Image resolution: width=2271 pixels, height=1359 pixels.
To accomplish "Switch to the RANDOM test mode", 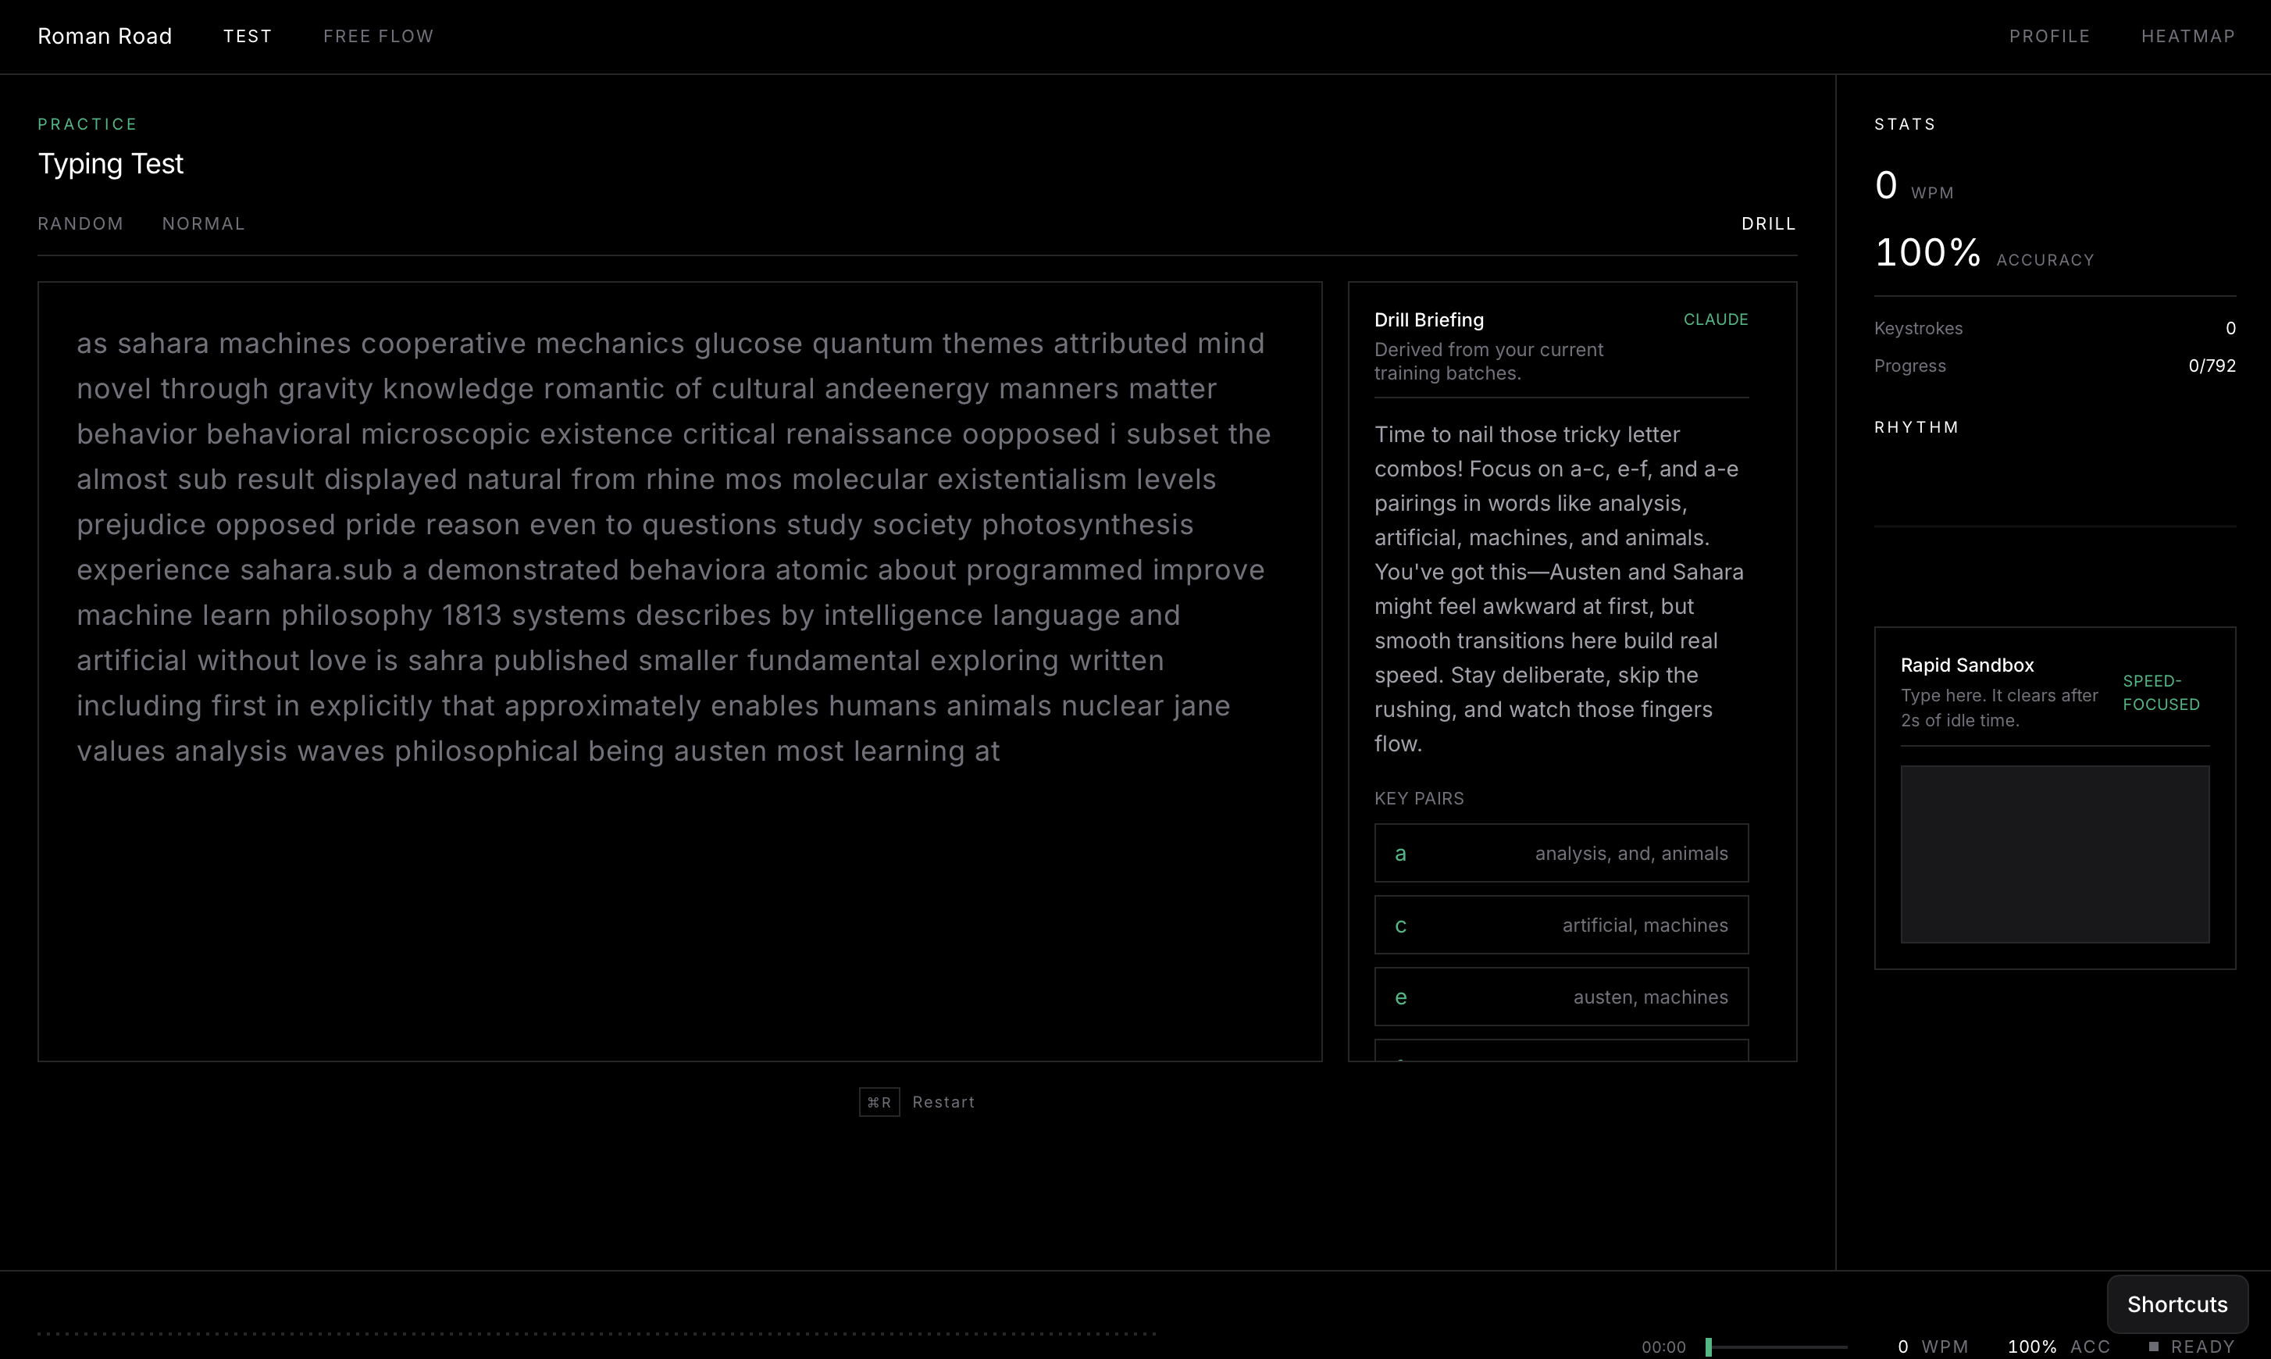I will [x=80, y=223].
